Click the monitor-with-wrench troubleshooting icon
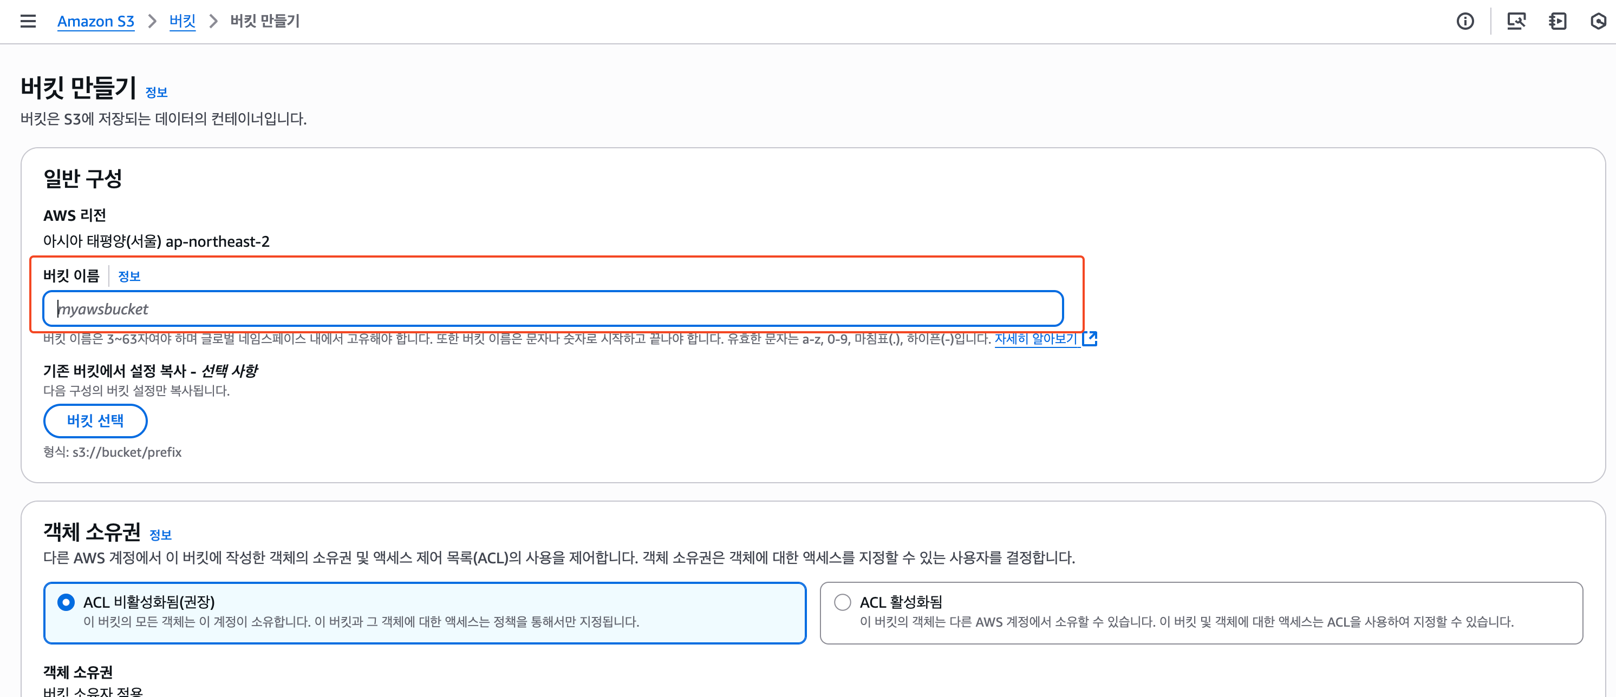 pyautogui.click(x=1516, y=21)
